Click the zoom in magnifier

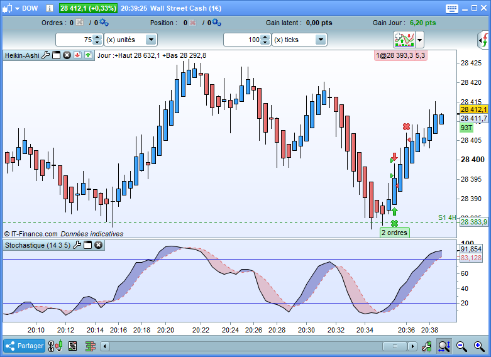click(x=479, y=346)
